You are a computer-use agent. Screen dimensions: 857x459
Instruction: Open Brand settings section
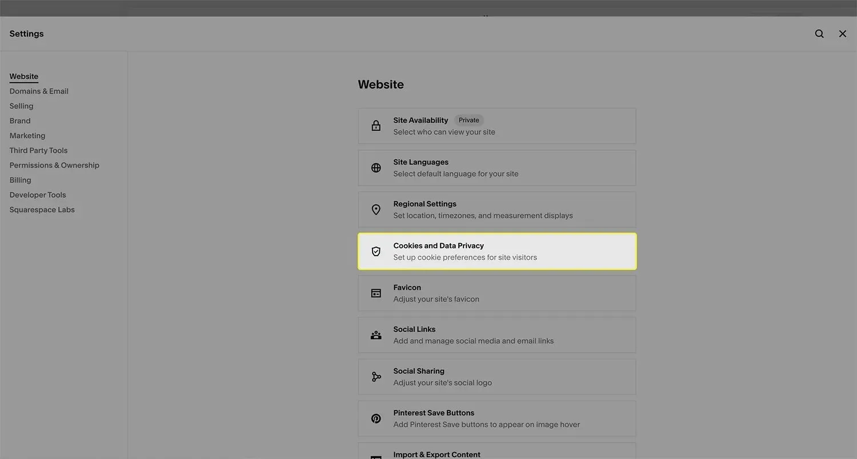click(x=20, y=121)
